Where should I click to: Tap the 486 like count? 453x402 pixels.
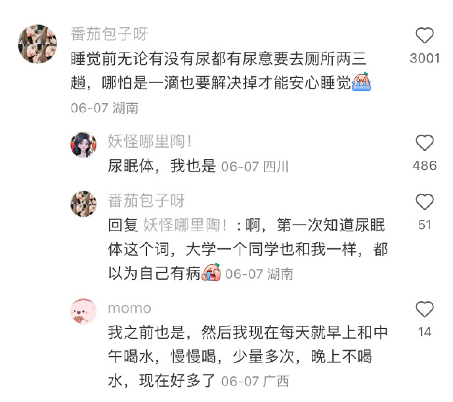(424, 166)
